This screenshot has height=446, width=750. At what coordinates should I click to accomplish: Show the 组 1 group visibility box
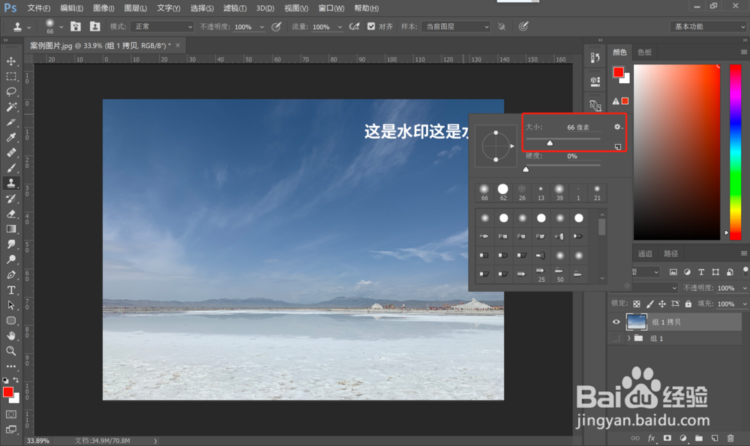616,338
